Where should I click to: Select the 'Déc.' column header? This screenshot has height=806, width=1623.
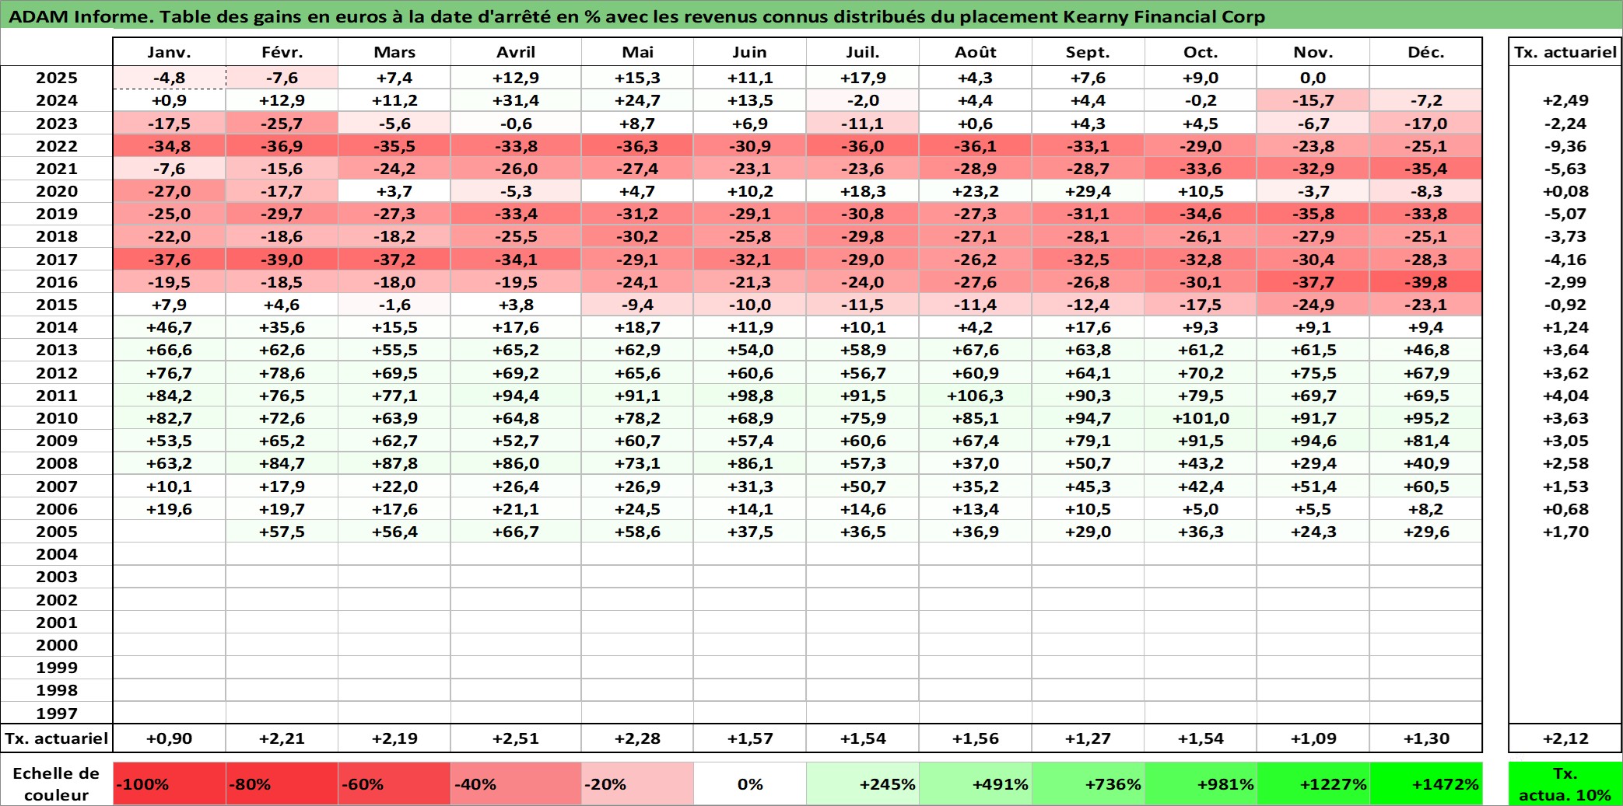click(x=1426, y=52)
